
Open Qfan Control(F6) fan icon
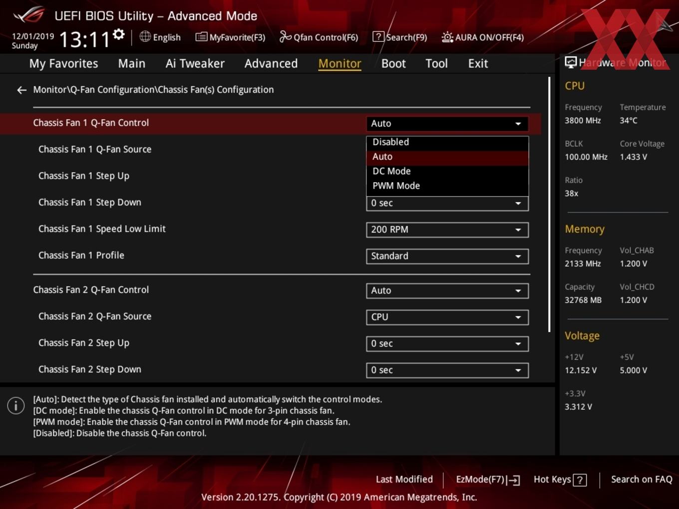click(x=286, y=37)
